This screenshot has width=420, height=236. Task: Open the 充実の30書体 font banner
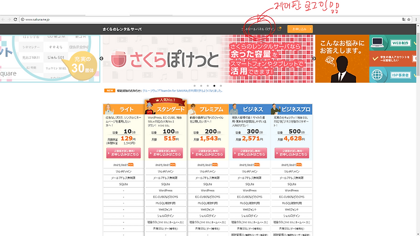(50, 59)
